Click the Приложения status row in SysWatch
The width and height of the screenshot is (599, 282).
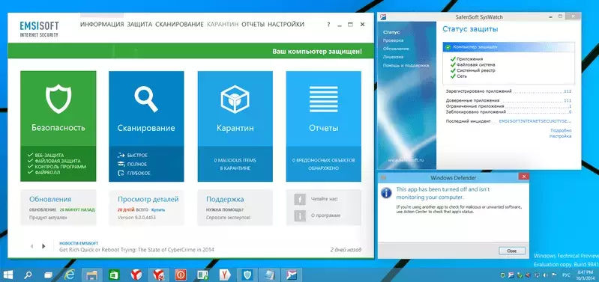coord(467,59)
